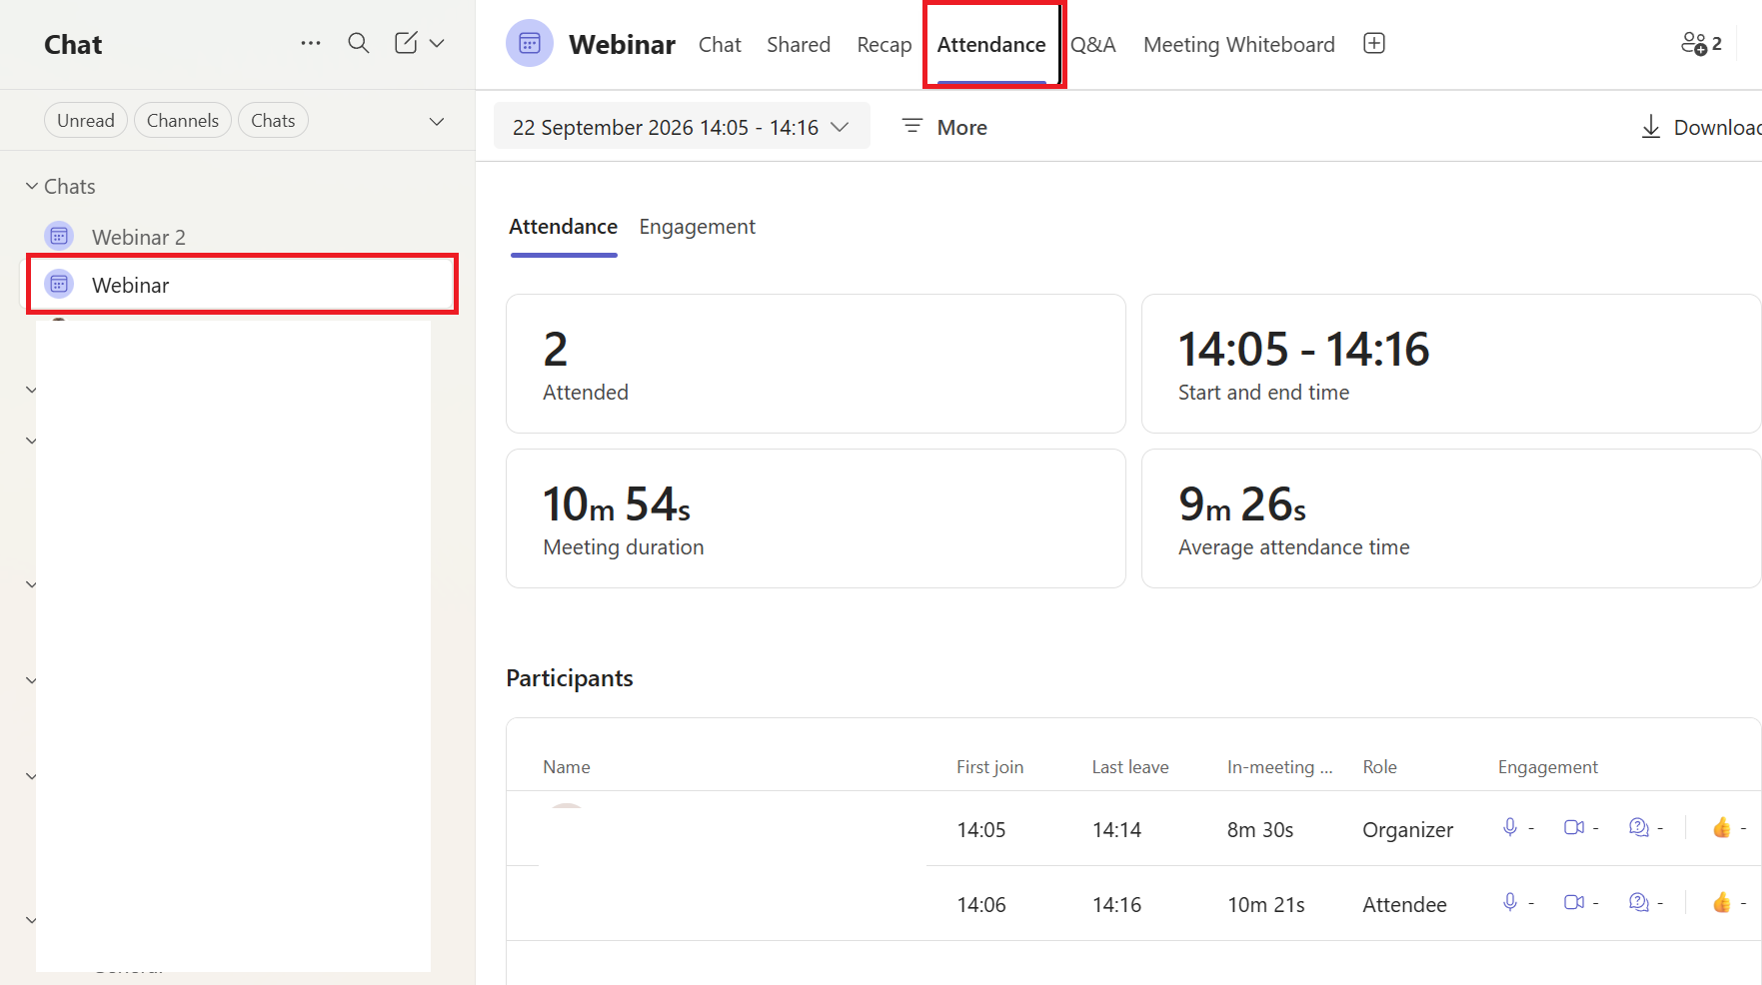Click the Q&A bubble icon in Organizer row
Screen dimensions: 1762x985
click(1639, 827)
